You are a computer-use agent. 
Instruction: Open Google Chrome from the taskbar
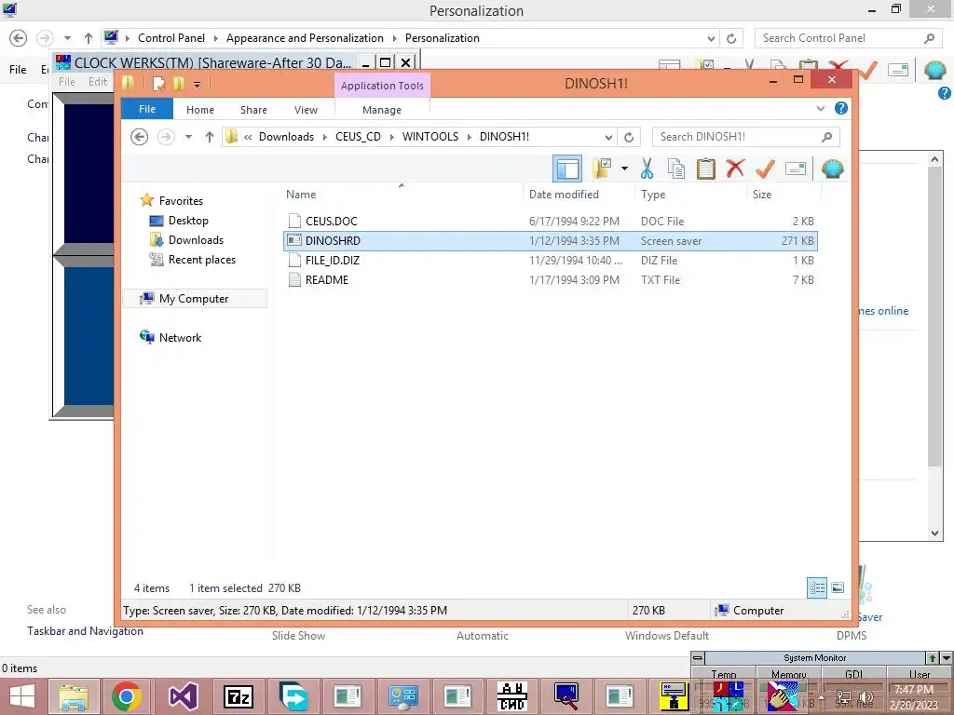pos(127,696)
